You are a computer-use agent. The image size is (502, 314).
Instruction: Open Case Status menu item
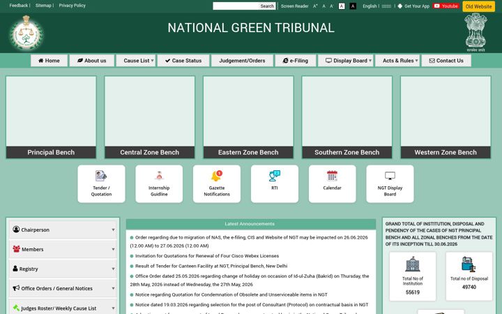coord(183,61)
